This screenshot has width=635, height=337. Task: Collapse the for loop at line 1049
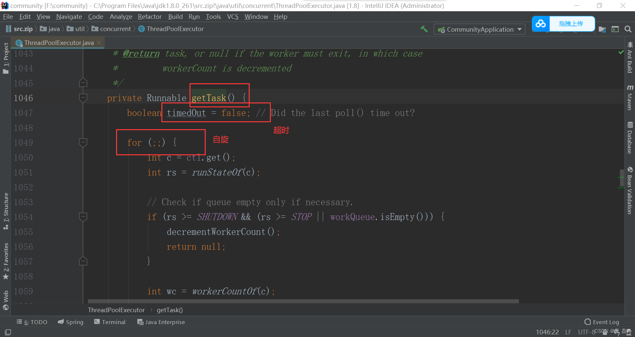point(83,142)
